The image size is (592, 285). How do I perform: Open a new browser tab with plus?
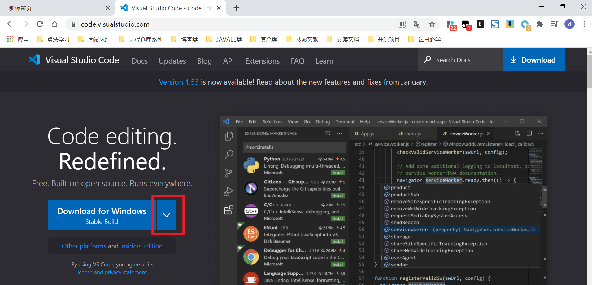point(236,8)
